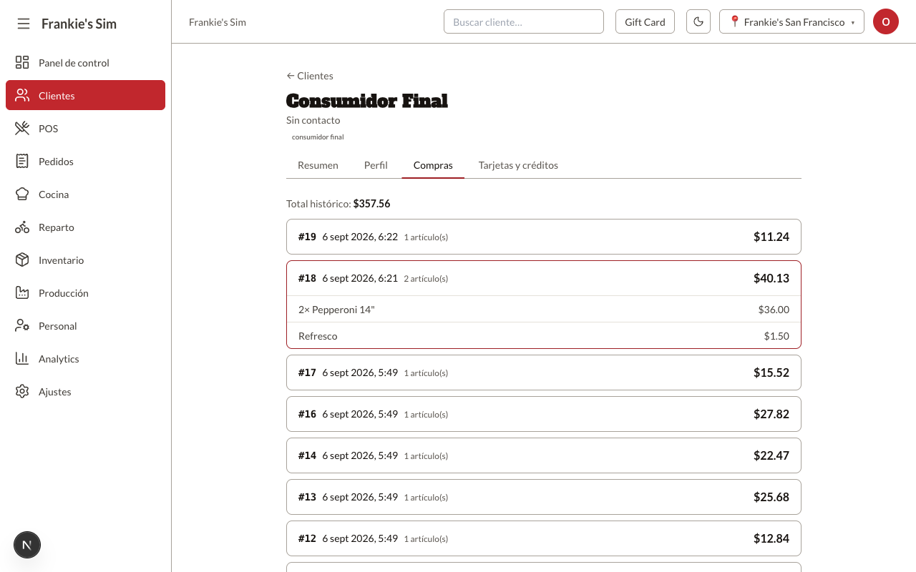The height and width of the screenshot is (572, 916).
Task: Open Panel de control dashboard icon
Action: click(x=22, y=62)
